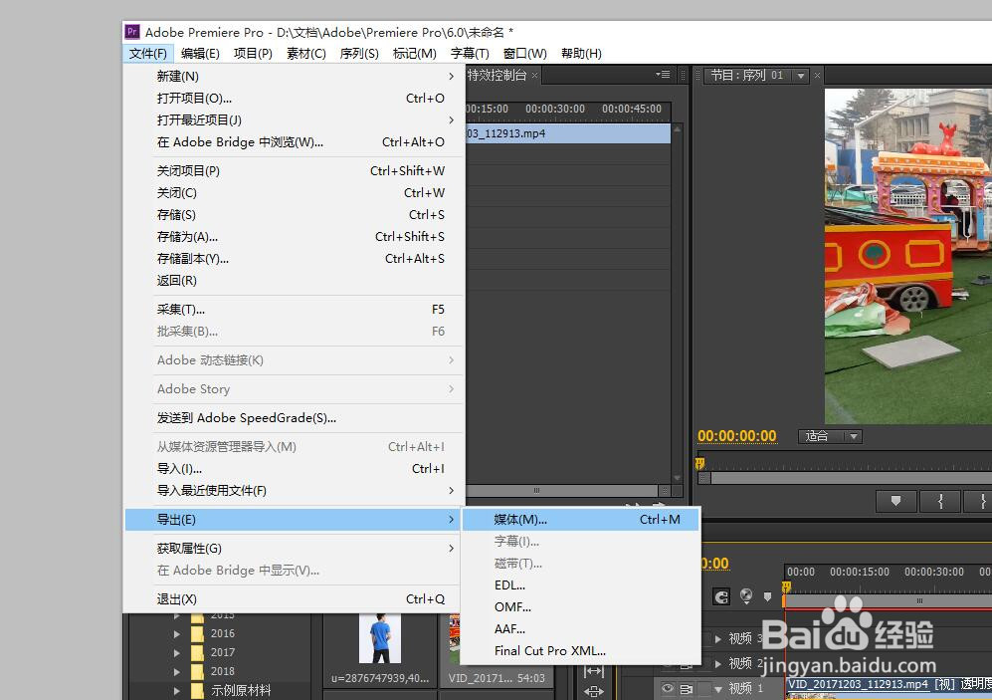Toggle the timeline snap magnet icon

721,596
